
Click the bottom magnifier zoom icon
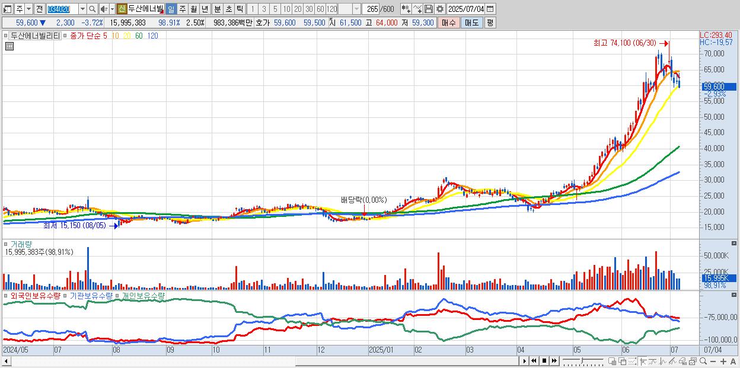(x=703, y=361)
